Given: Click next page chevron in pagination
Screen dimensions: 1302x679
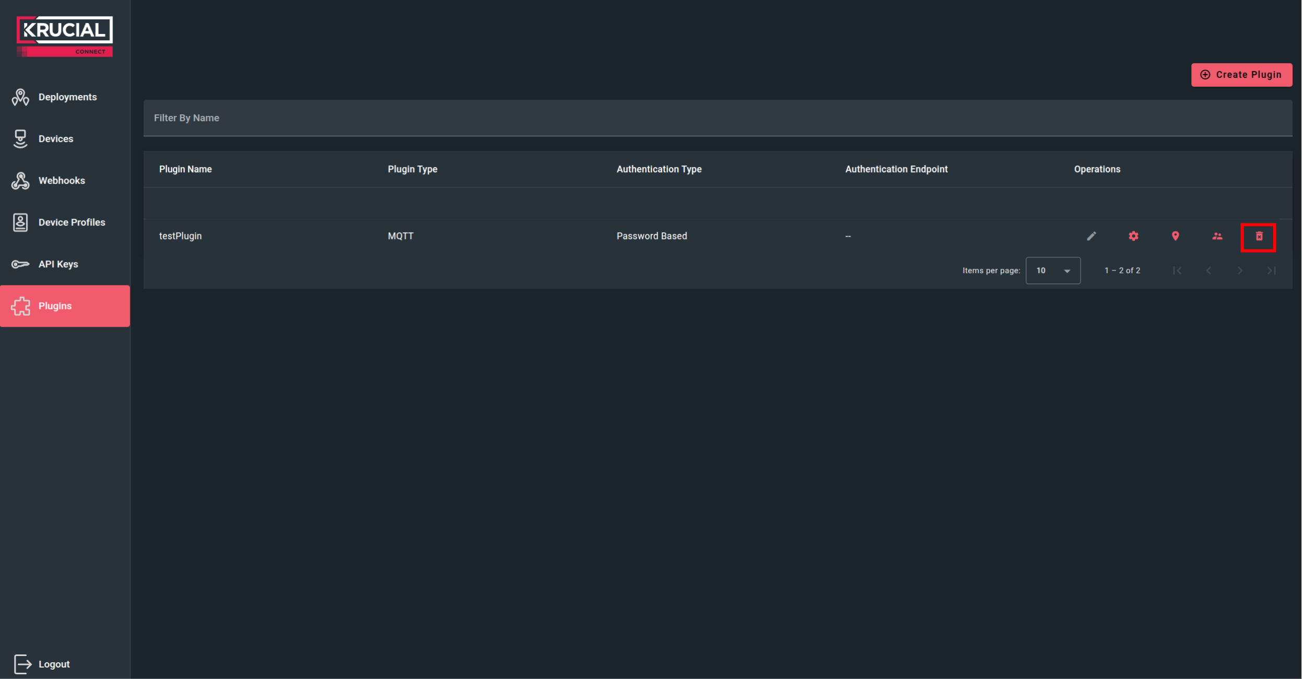Looking at the screenshot, I should pos(1240,270).
